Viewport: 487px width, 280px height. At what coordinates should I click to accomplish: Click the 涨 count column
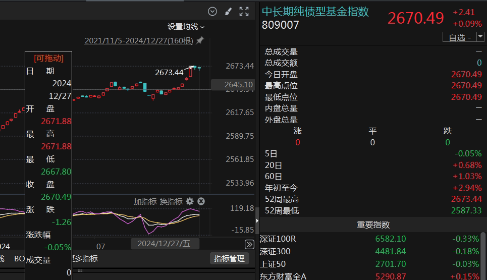[x=298, y=137]
